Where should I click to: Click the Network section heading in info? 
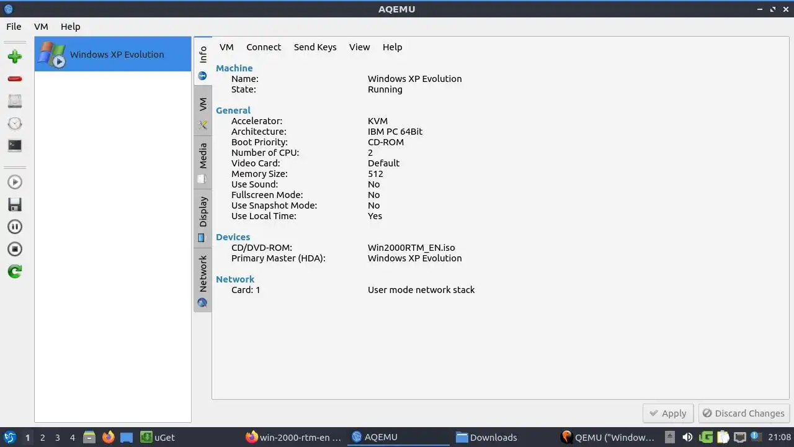[235, 279]
